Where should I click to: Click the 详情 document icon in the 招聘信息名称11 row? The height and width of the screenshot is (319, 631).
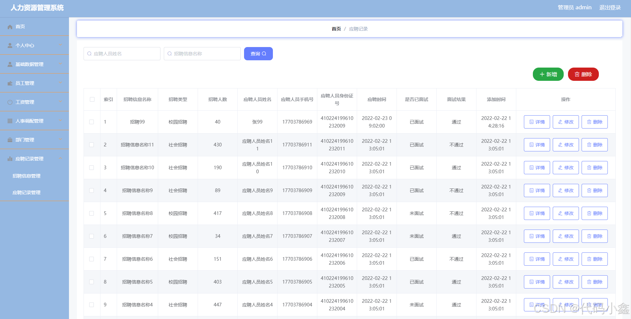click(x=532, y=145)
